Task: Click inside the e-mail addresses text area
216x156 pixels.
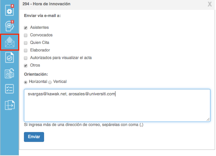Action: 117,105
